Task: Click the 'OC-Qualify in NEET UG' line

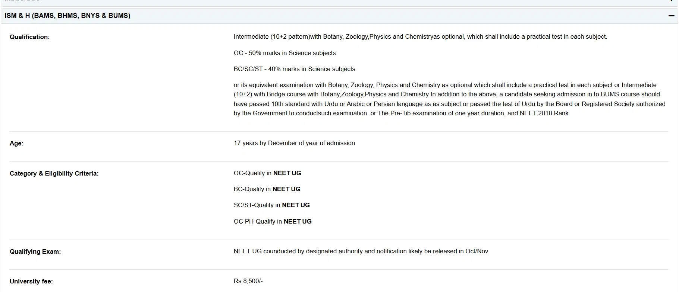Action: click(x=267, y=173)
